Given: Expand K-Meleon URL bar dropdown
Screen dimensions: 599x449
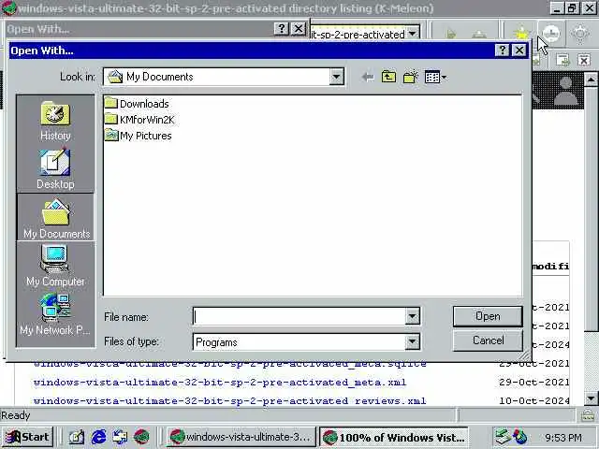Looking at the screenshot, I should click(x=413, y=34).
